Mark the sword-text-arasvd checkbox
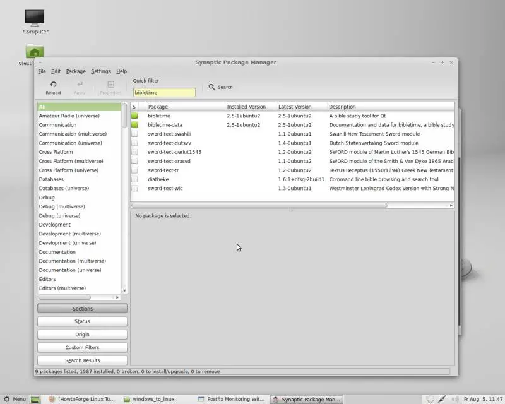The height and width of the screenshot is (404, 505). pos(134,161)
